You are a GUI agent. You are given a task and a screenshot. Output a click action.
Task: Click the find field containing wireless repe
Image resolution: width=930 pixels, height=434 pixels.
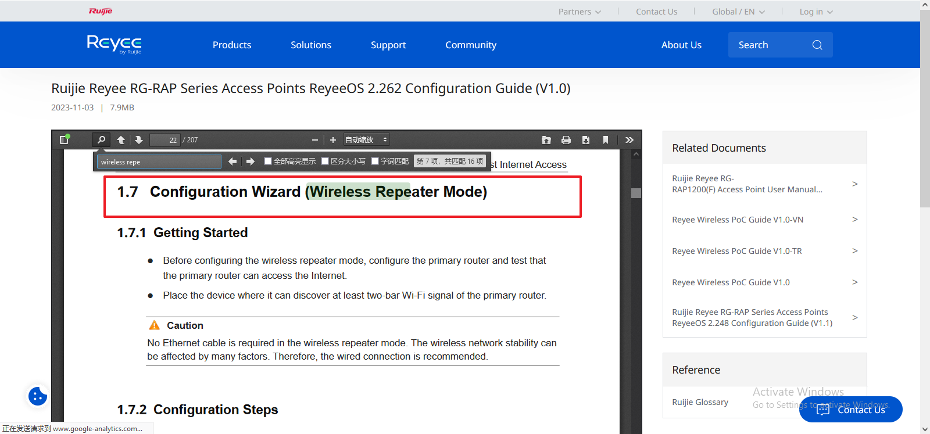[x=159, y=162]
